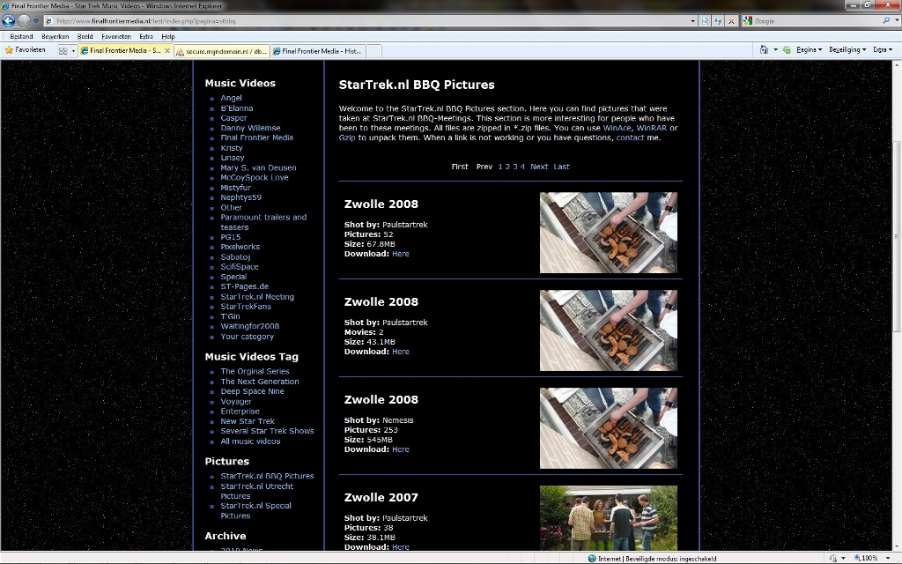This screenshot has height=564, width=902.
Task: Click the RSS feeds icon
Action: tap(787, 50)
